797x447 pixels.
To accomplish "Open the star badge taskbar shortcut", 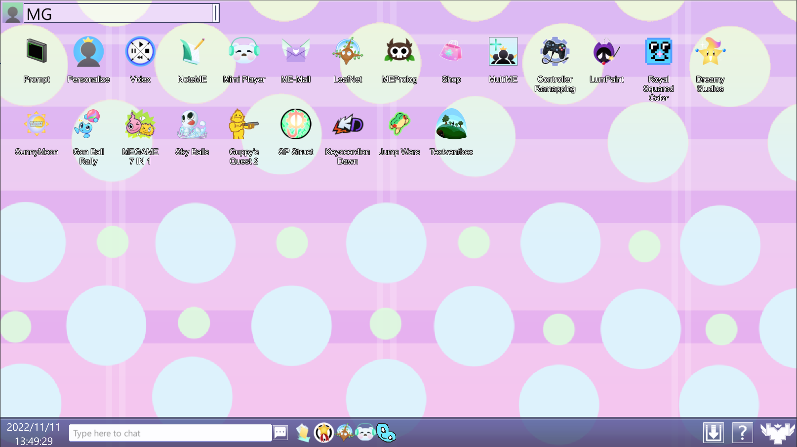I will (x=324, y=433).
